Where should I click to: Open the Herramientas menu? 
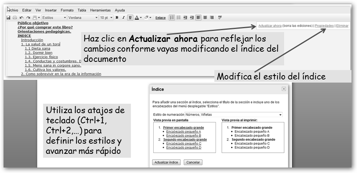click(x=100, y=10)
